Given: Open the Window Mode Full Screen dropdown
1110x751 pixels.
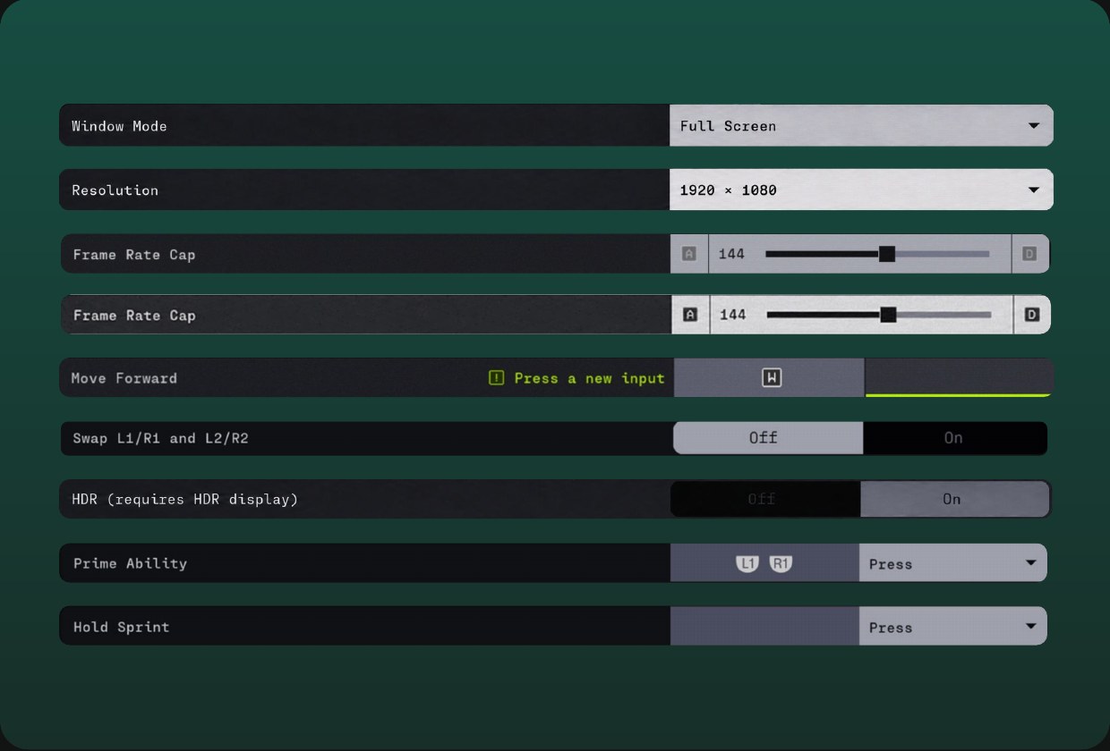Looking at the screenshot, I should click(x=861, y=125).
